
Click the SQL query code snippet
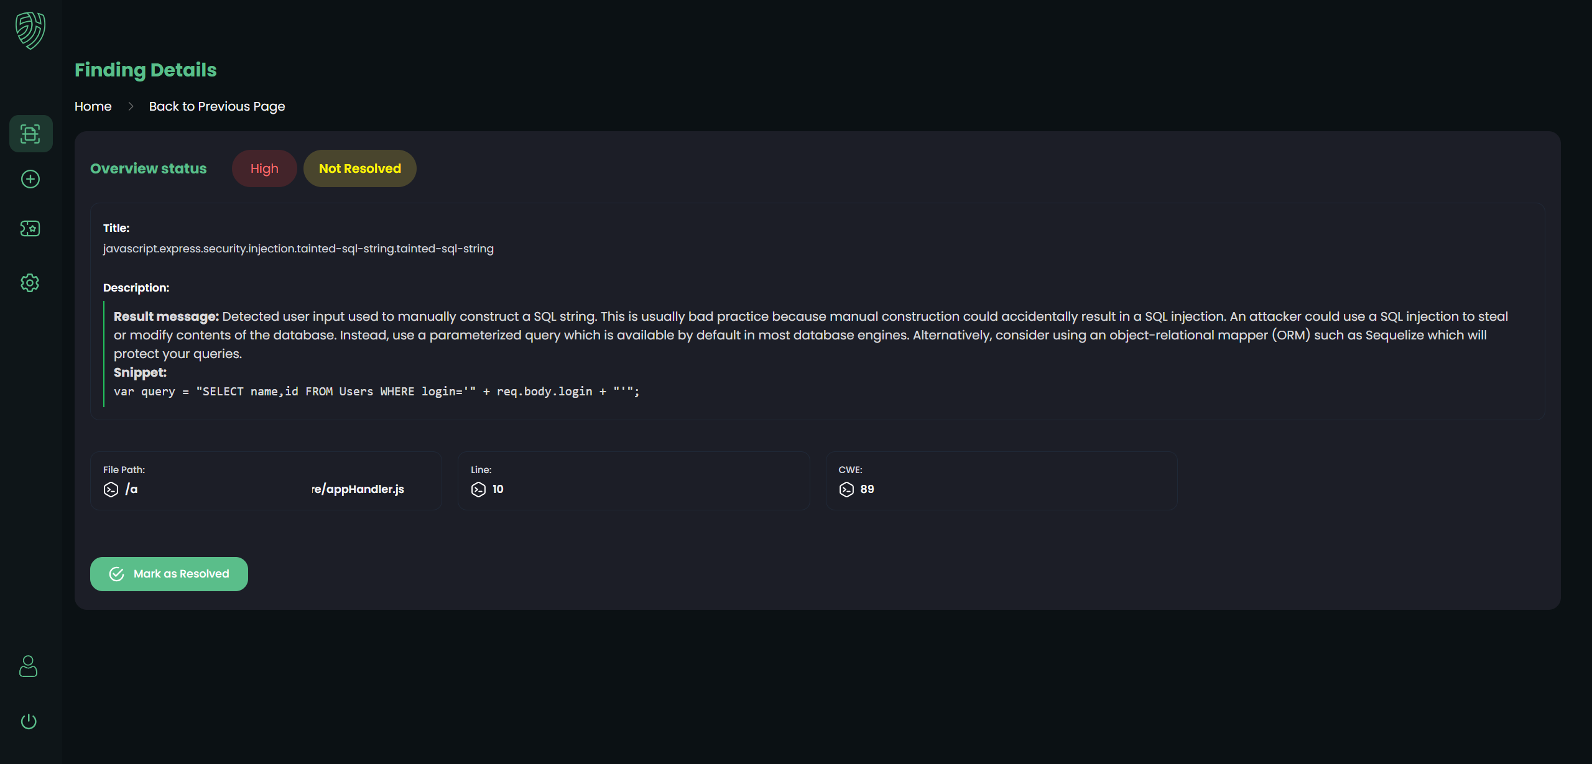pyautogui.click(x=376, y=392)
